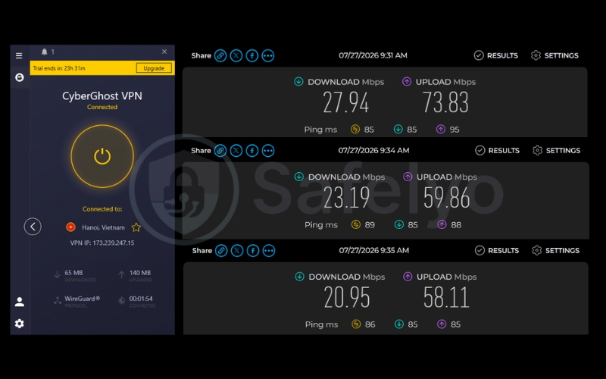Click the upload icon above 59.86
This screenshot has height=379, width=606.
pyautogui.click(x=408, y=177)
